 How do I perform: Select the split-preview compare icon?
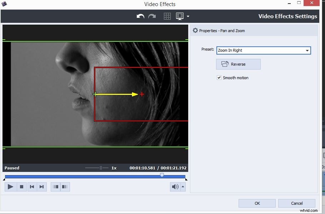(56, 187)
